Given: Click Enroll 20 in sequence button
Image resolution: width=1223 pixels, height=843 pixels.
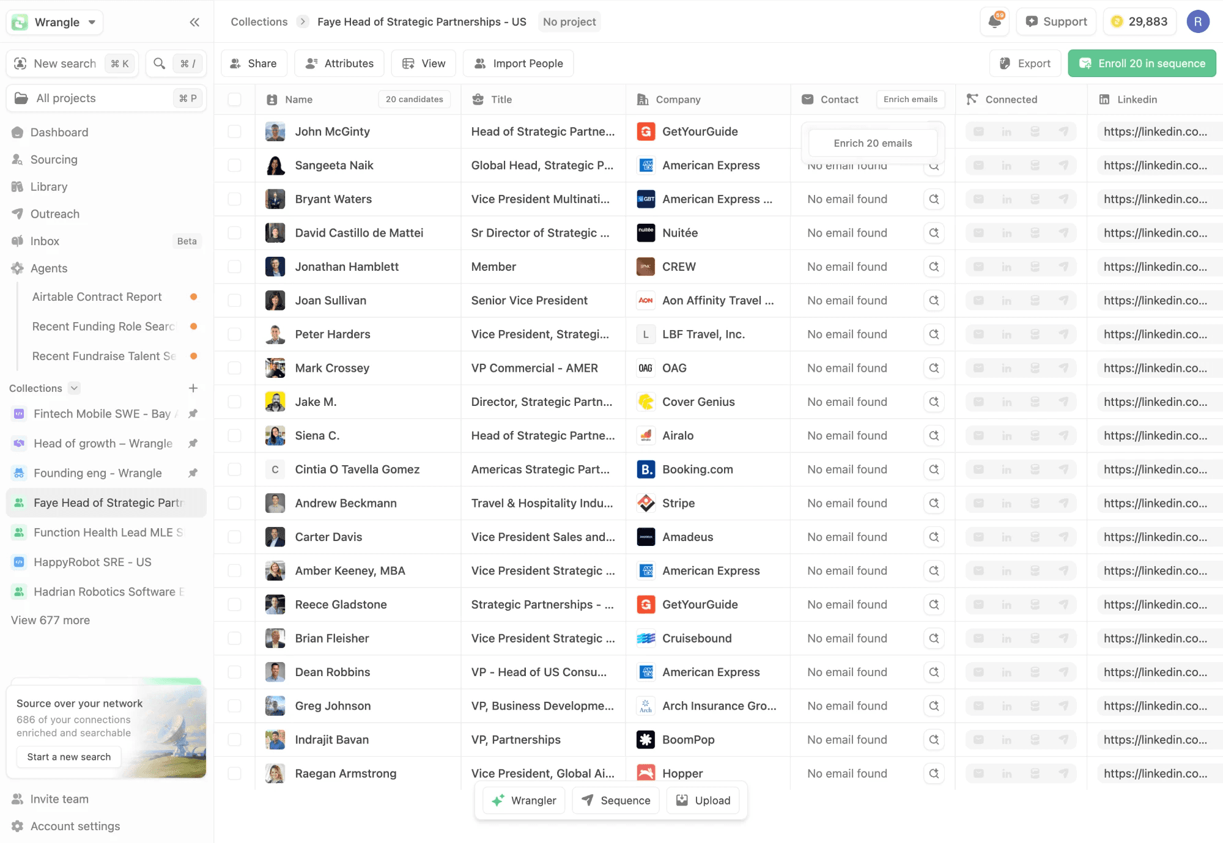Looking at the screenshot, I should [1142, 64].
